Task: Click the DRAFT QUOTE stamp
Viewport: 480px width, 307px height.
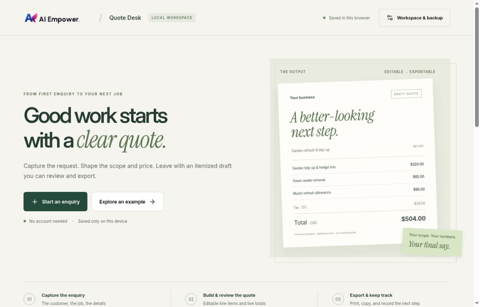Action: [406, 94]
